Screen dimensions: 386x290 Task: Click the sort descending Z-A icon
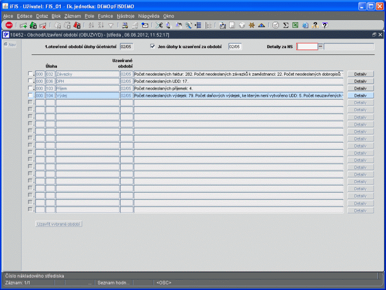[101, 25]
